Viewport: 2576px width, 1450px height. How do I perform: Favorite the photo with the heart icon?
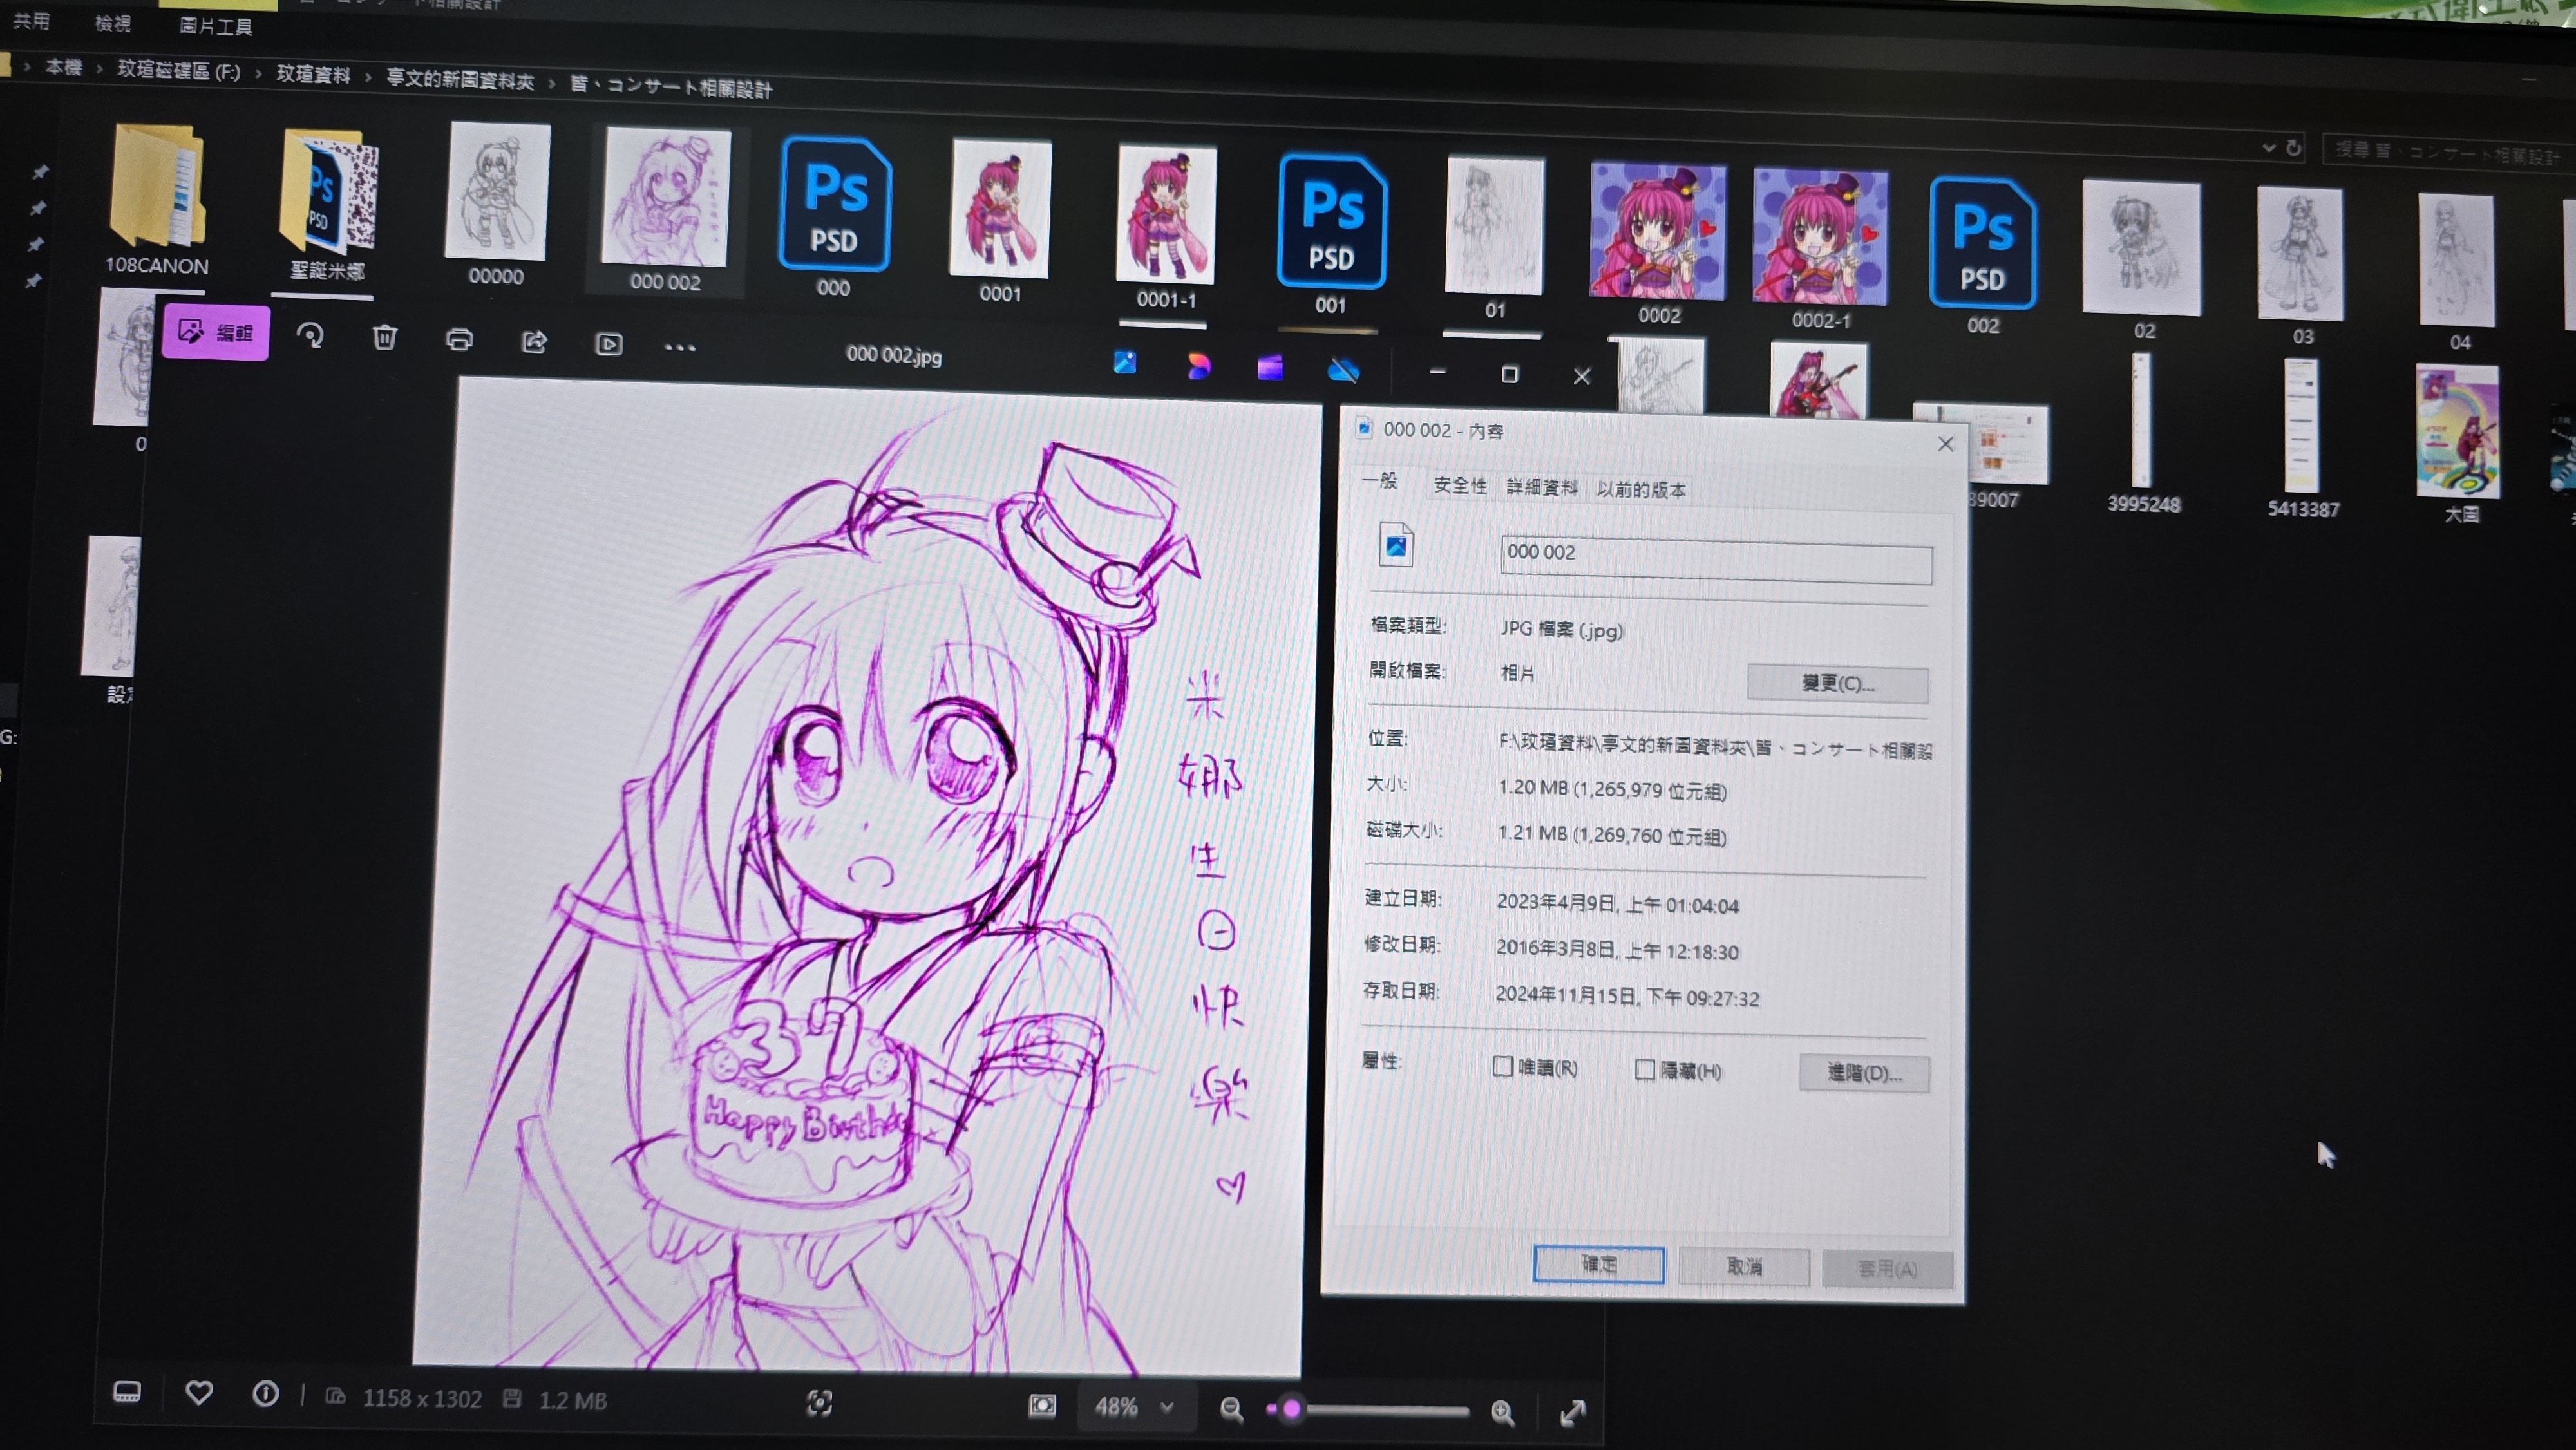(199, 1392)
